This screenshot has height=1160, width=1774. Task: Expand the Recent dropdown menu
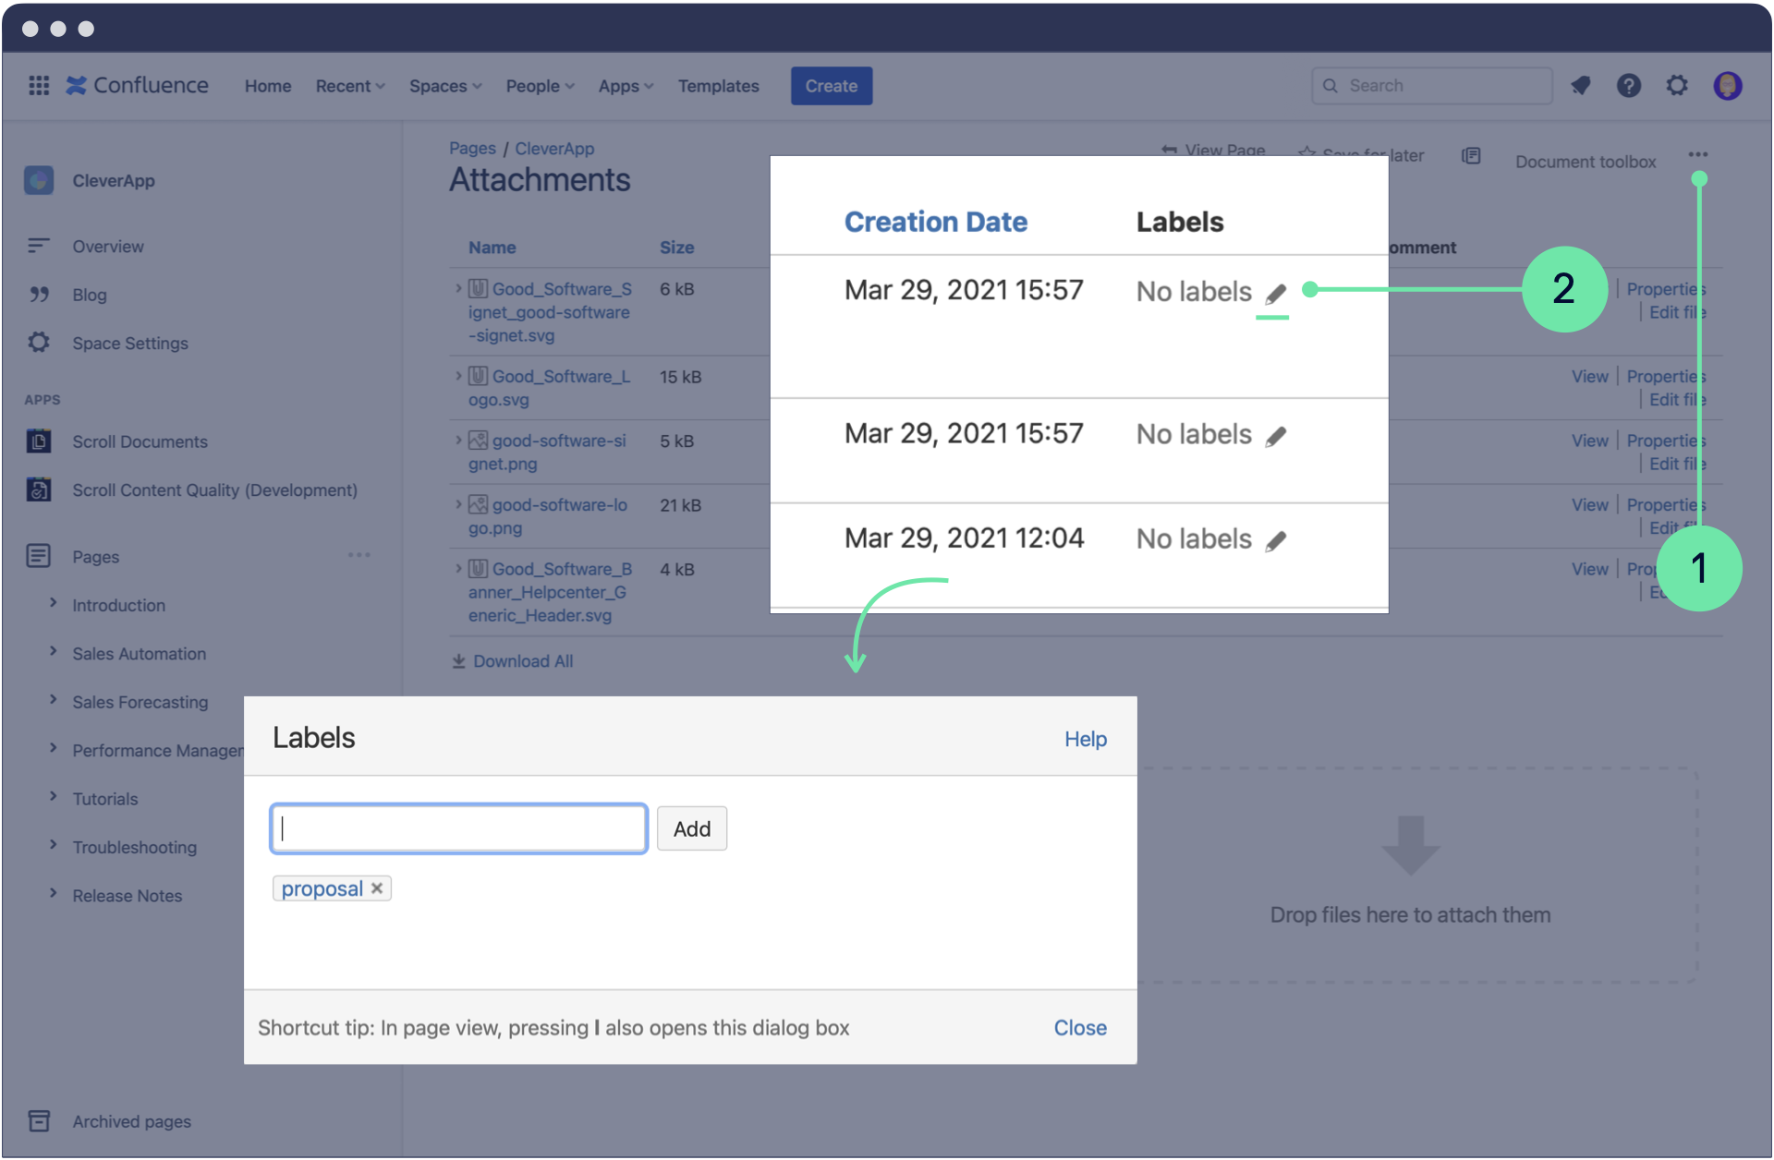349,86
